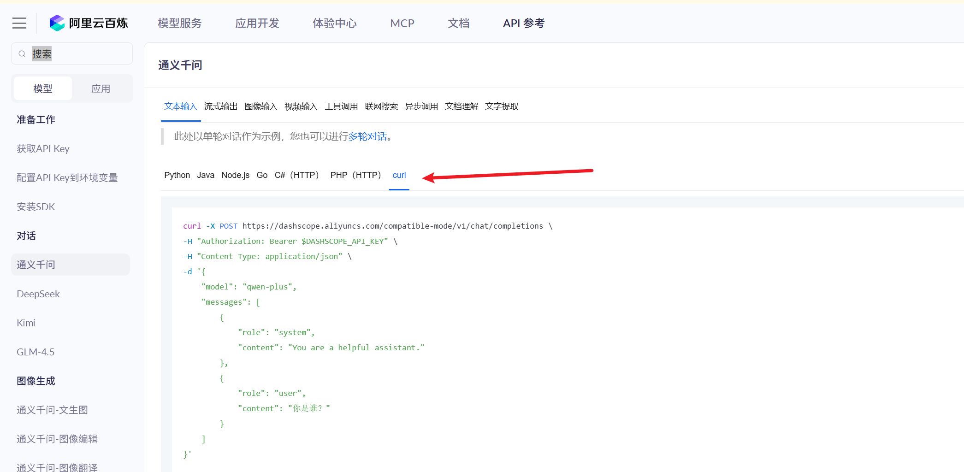Click the "messages" key in code
Viewport: 964px width, 472px height.
(224, 302)
